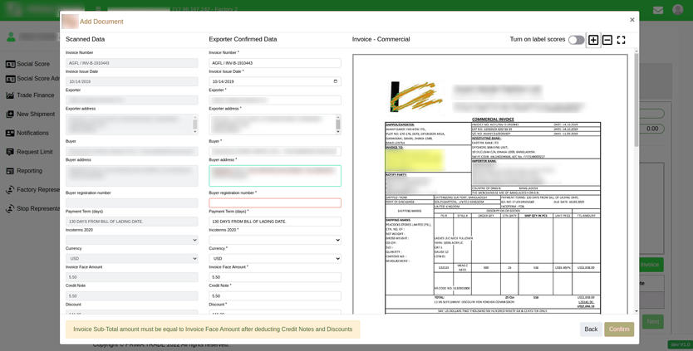The height and width of the screenshot is (351, 693).
Task: Click the zoom out minus icon
Action: point(607,40)
